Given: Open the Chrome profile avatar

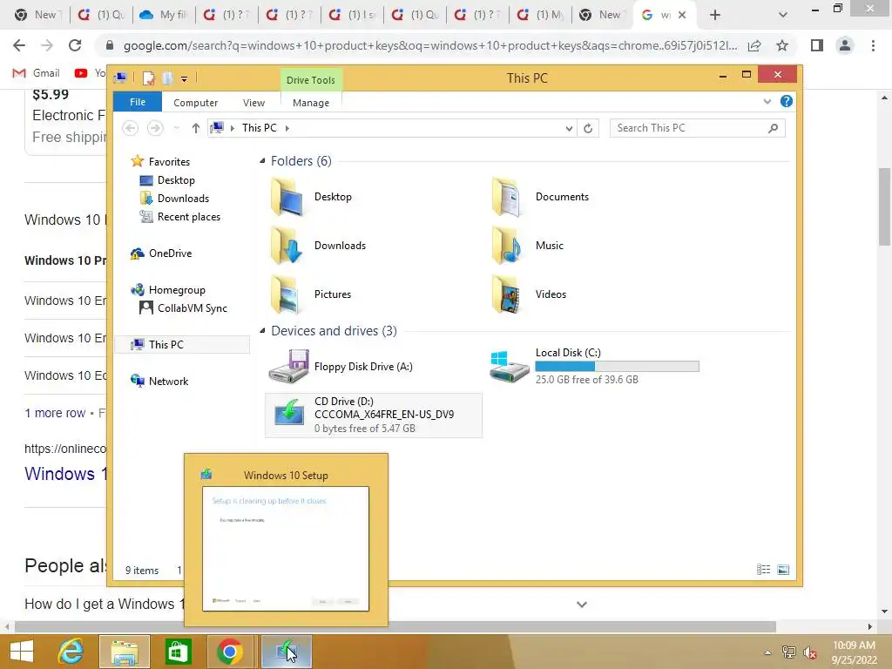Looking at the screenshot, I should tap(845, 45).
